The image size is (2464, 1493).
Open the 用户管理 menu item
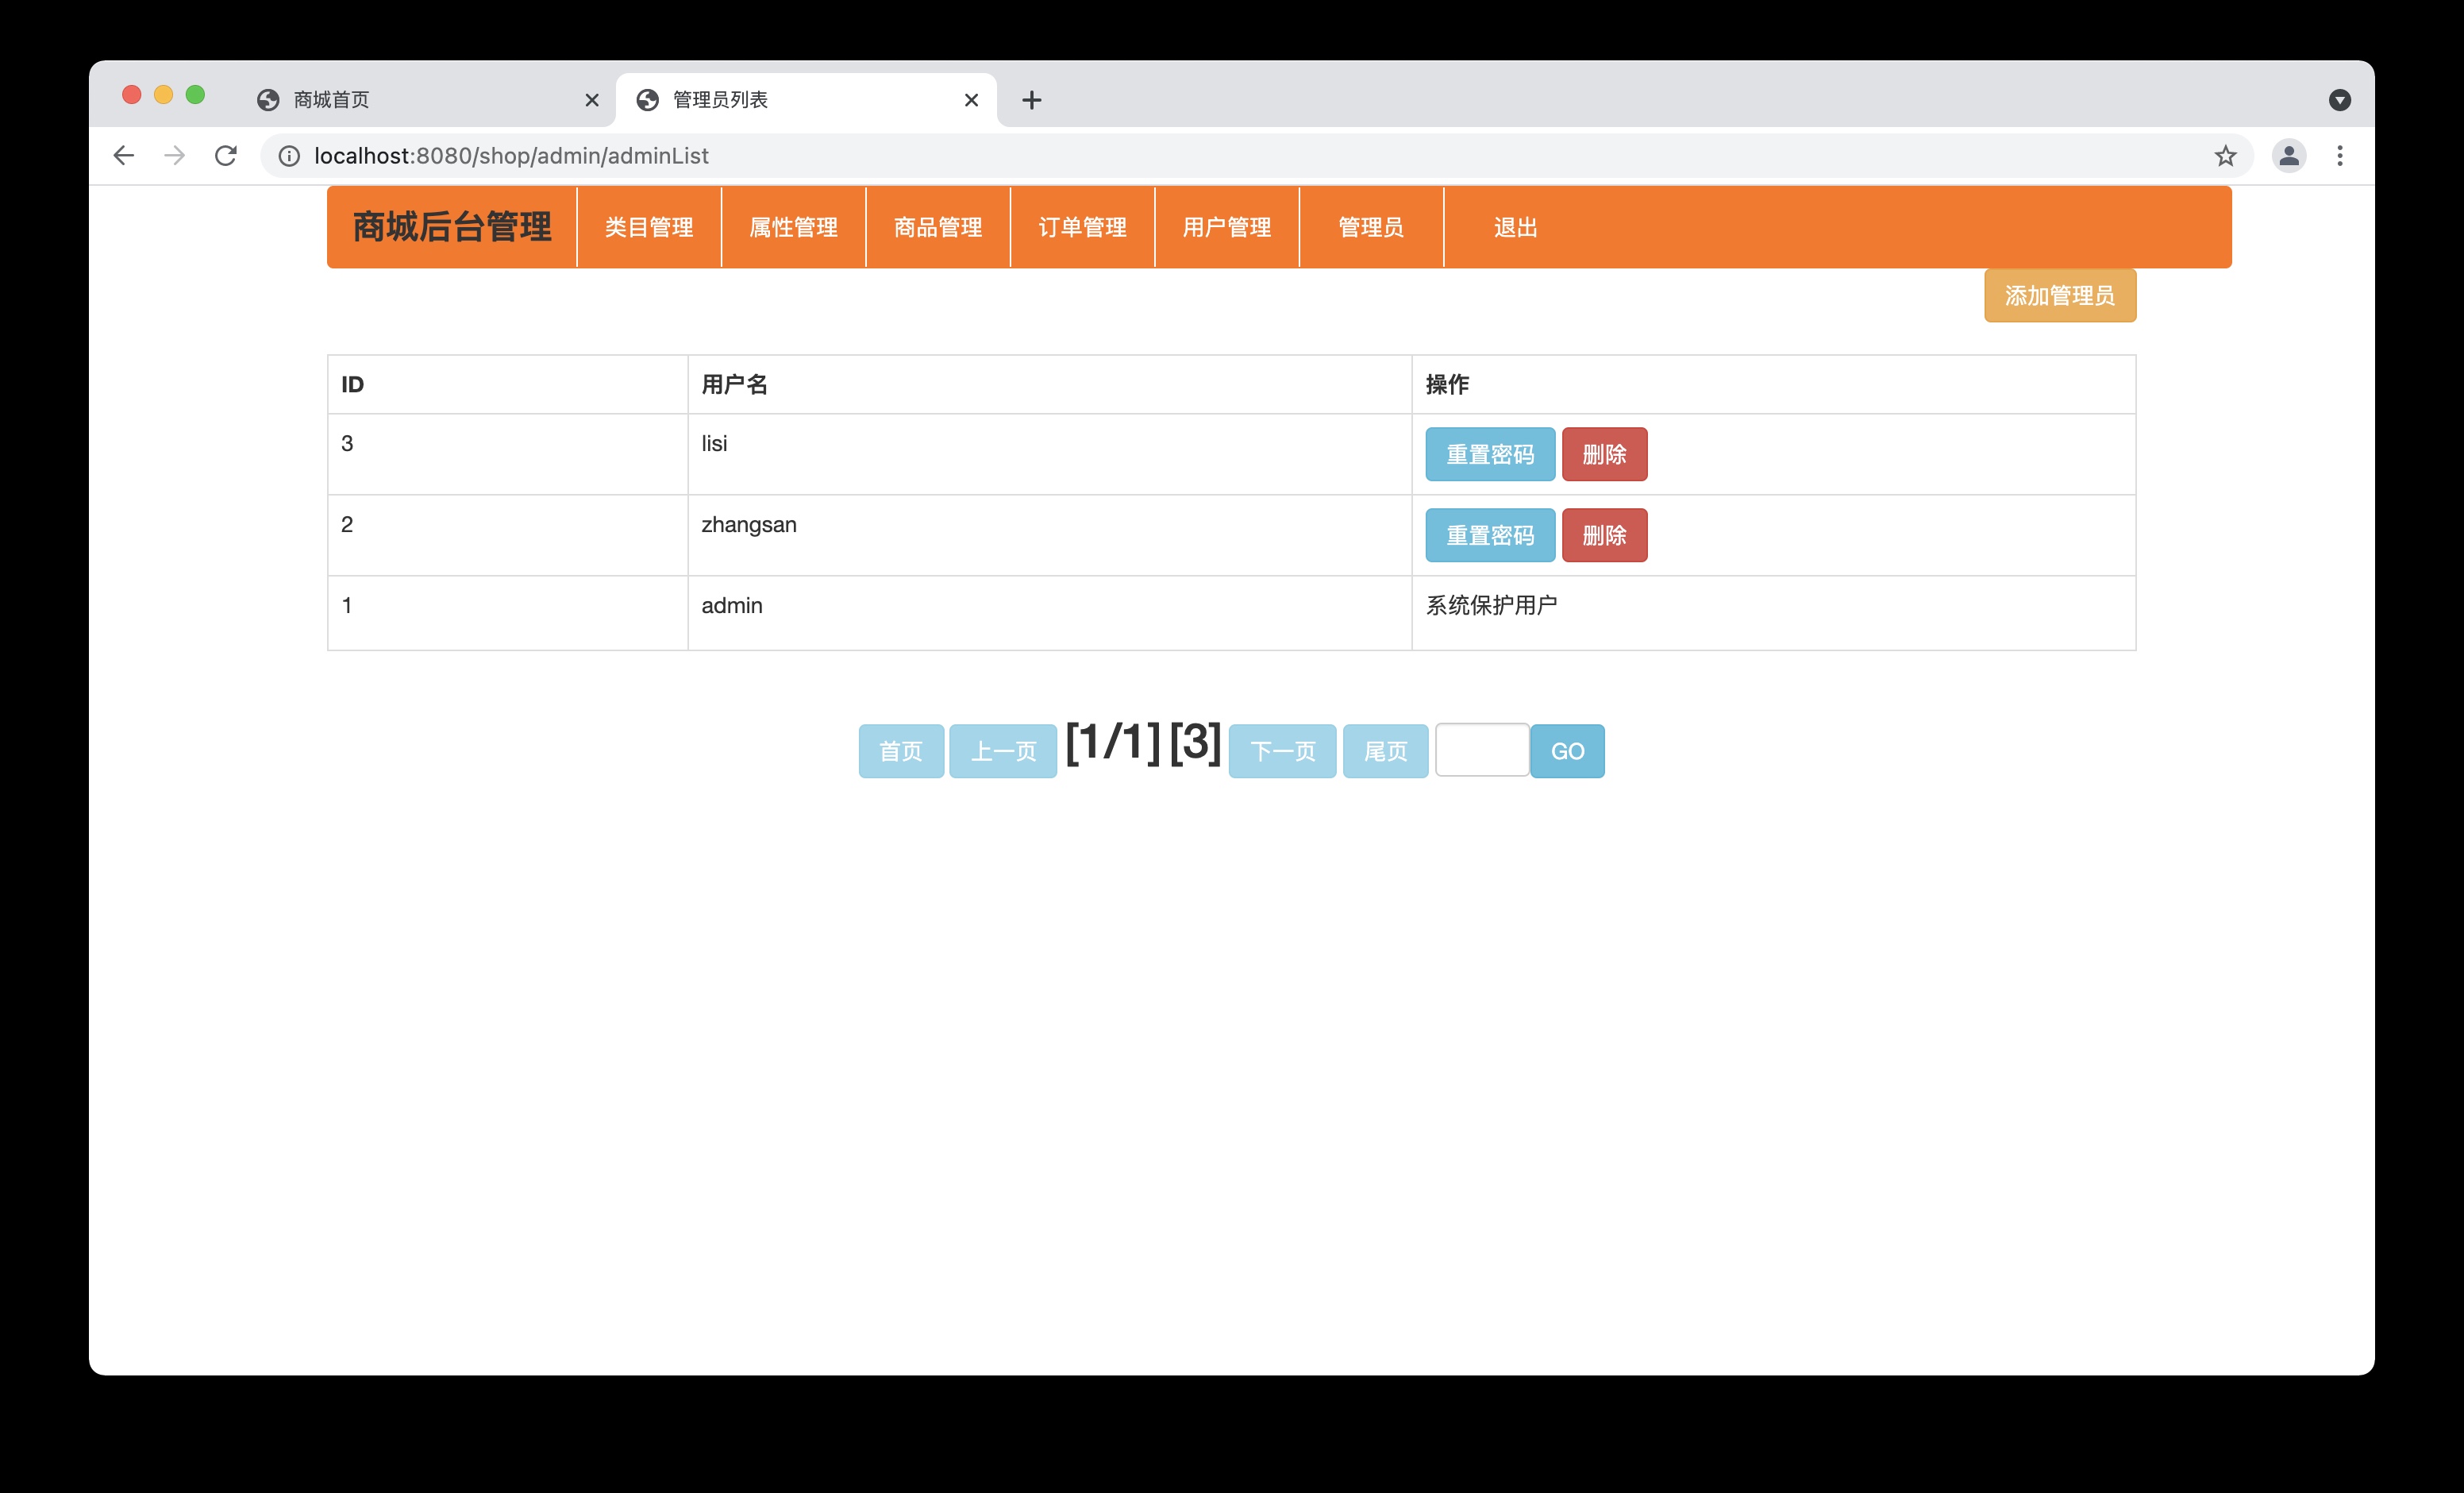(1227, 227)
